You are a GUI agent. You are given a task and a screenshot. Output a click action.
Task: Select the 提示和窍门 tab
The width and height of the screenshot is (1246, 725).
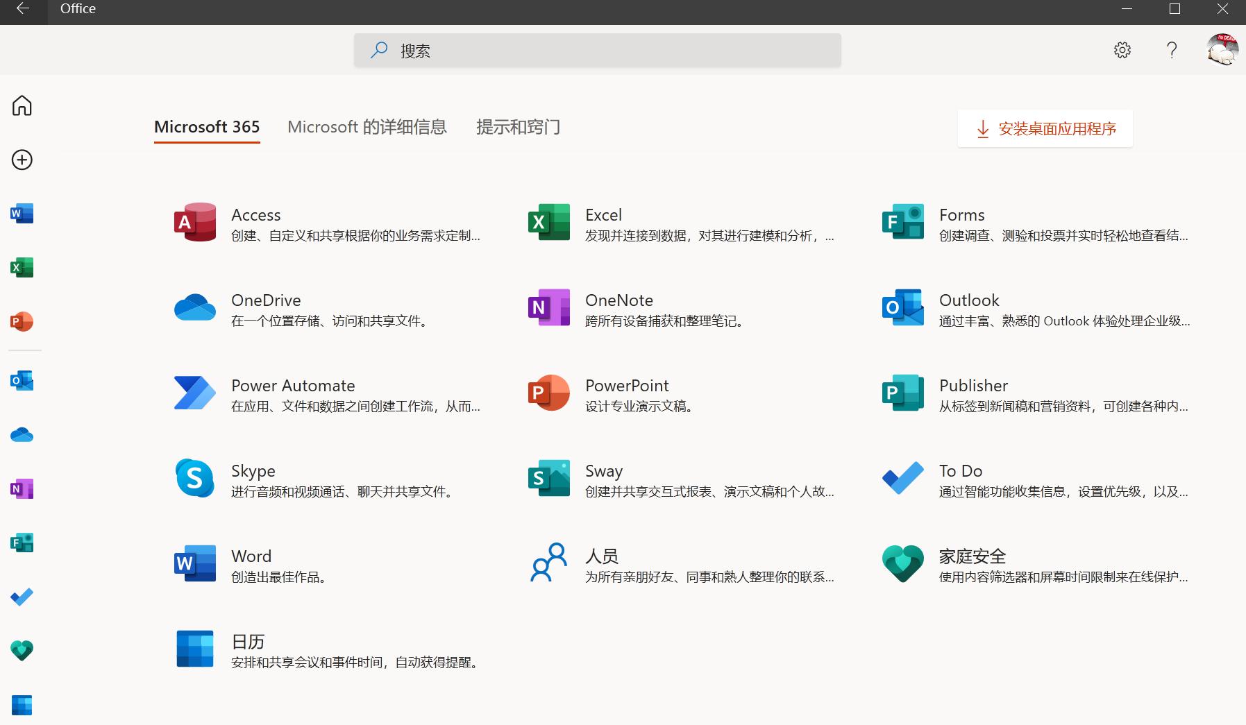[x=518, y=127]
